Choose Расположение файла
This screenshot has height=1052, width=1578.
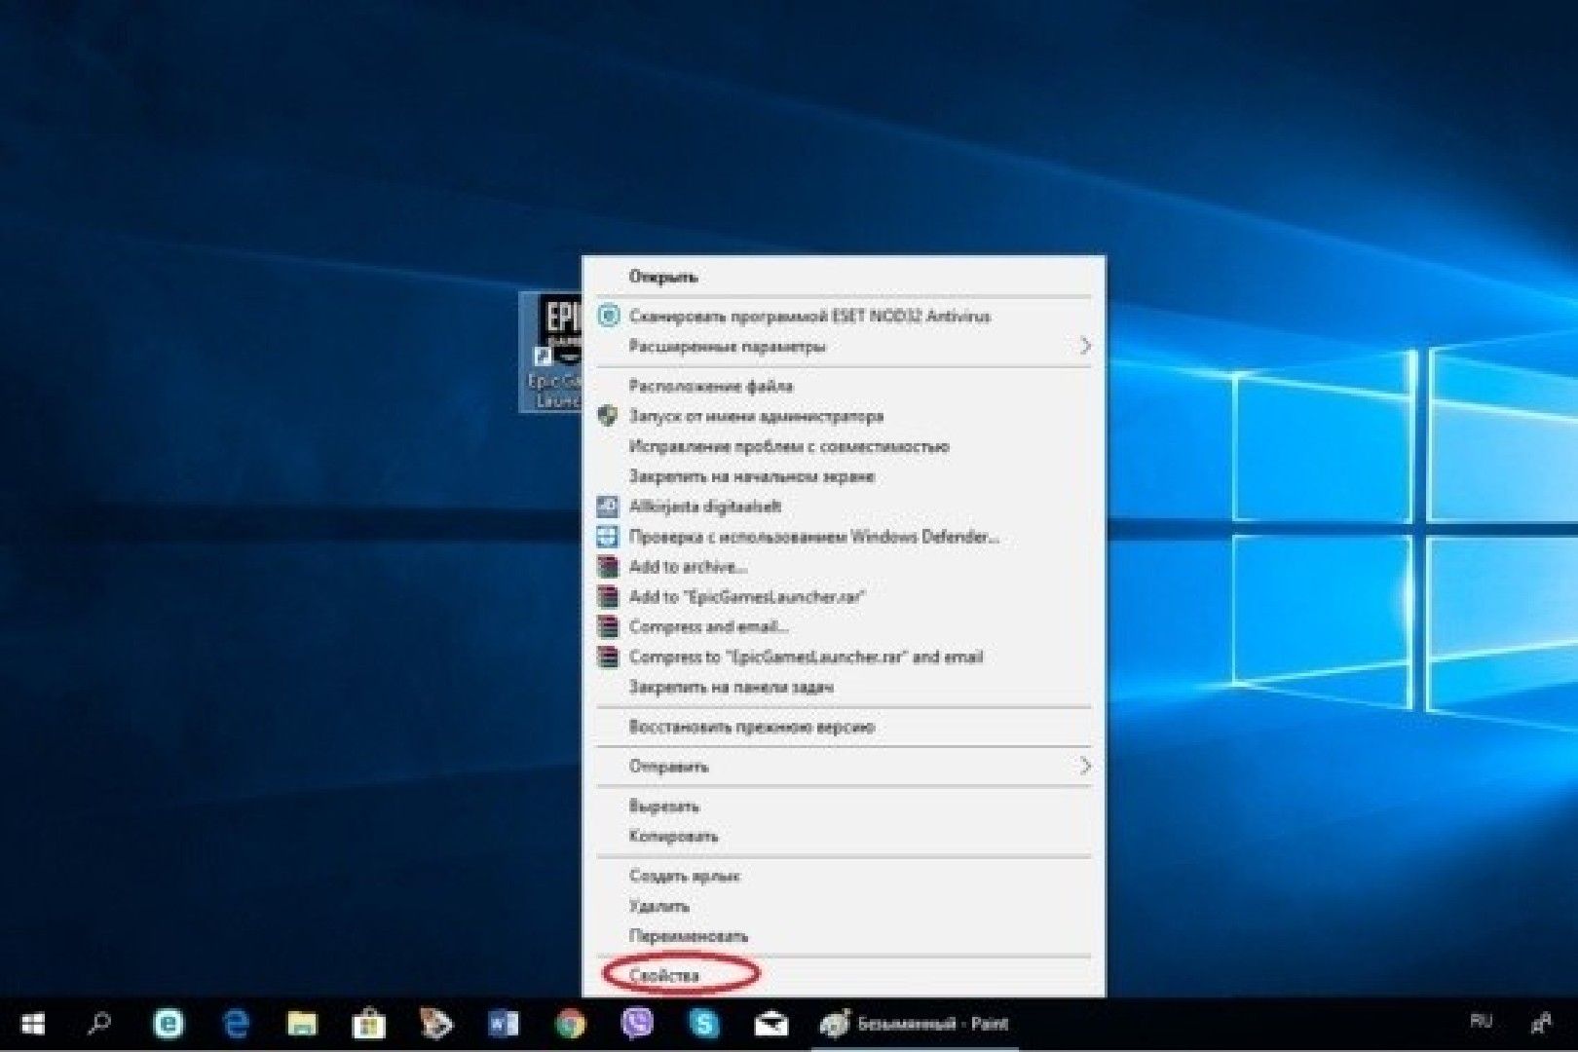[x=844, y=386]
